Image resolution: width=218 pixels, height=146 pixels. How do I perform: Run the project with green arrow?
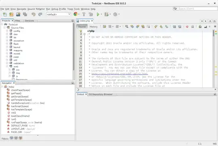click(x=98, y=14)
